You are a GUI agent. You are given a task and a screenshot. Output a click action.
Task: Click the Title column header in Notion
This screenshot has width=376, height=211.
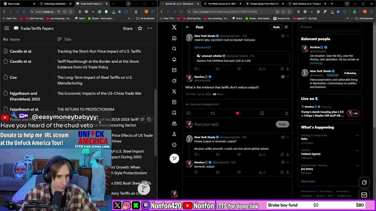[68, 39]
